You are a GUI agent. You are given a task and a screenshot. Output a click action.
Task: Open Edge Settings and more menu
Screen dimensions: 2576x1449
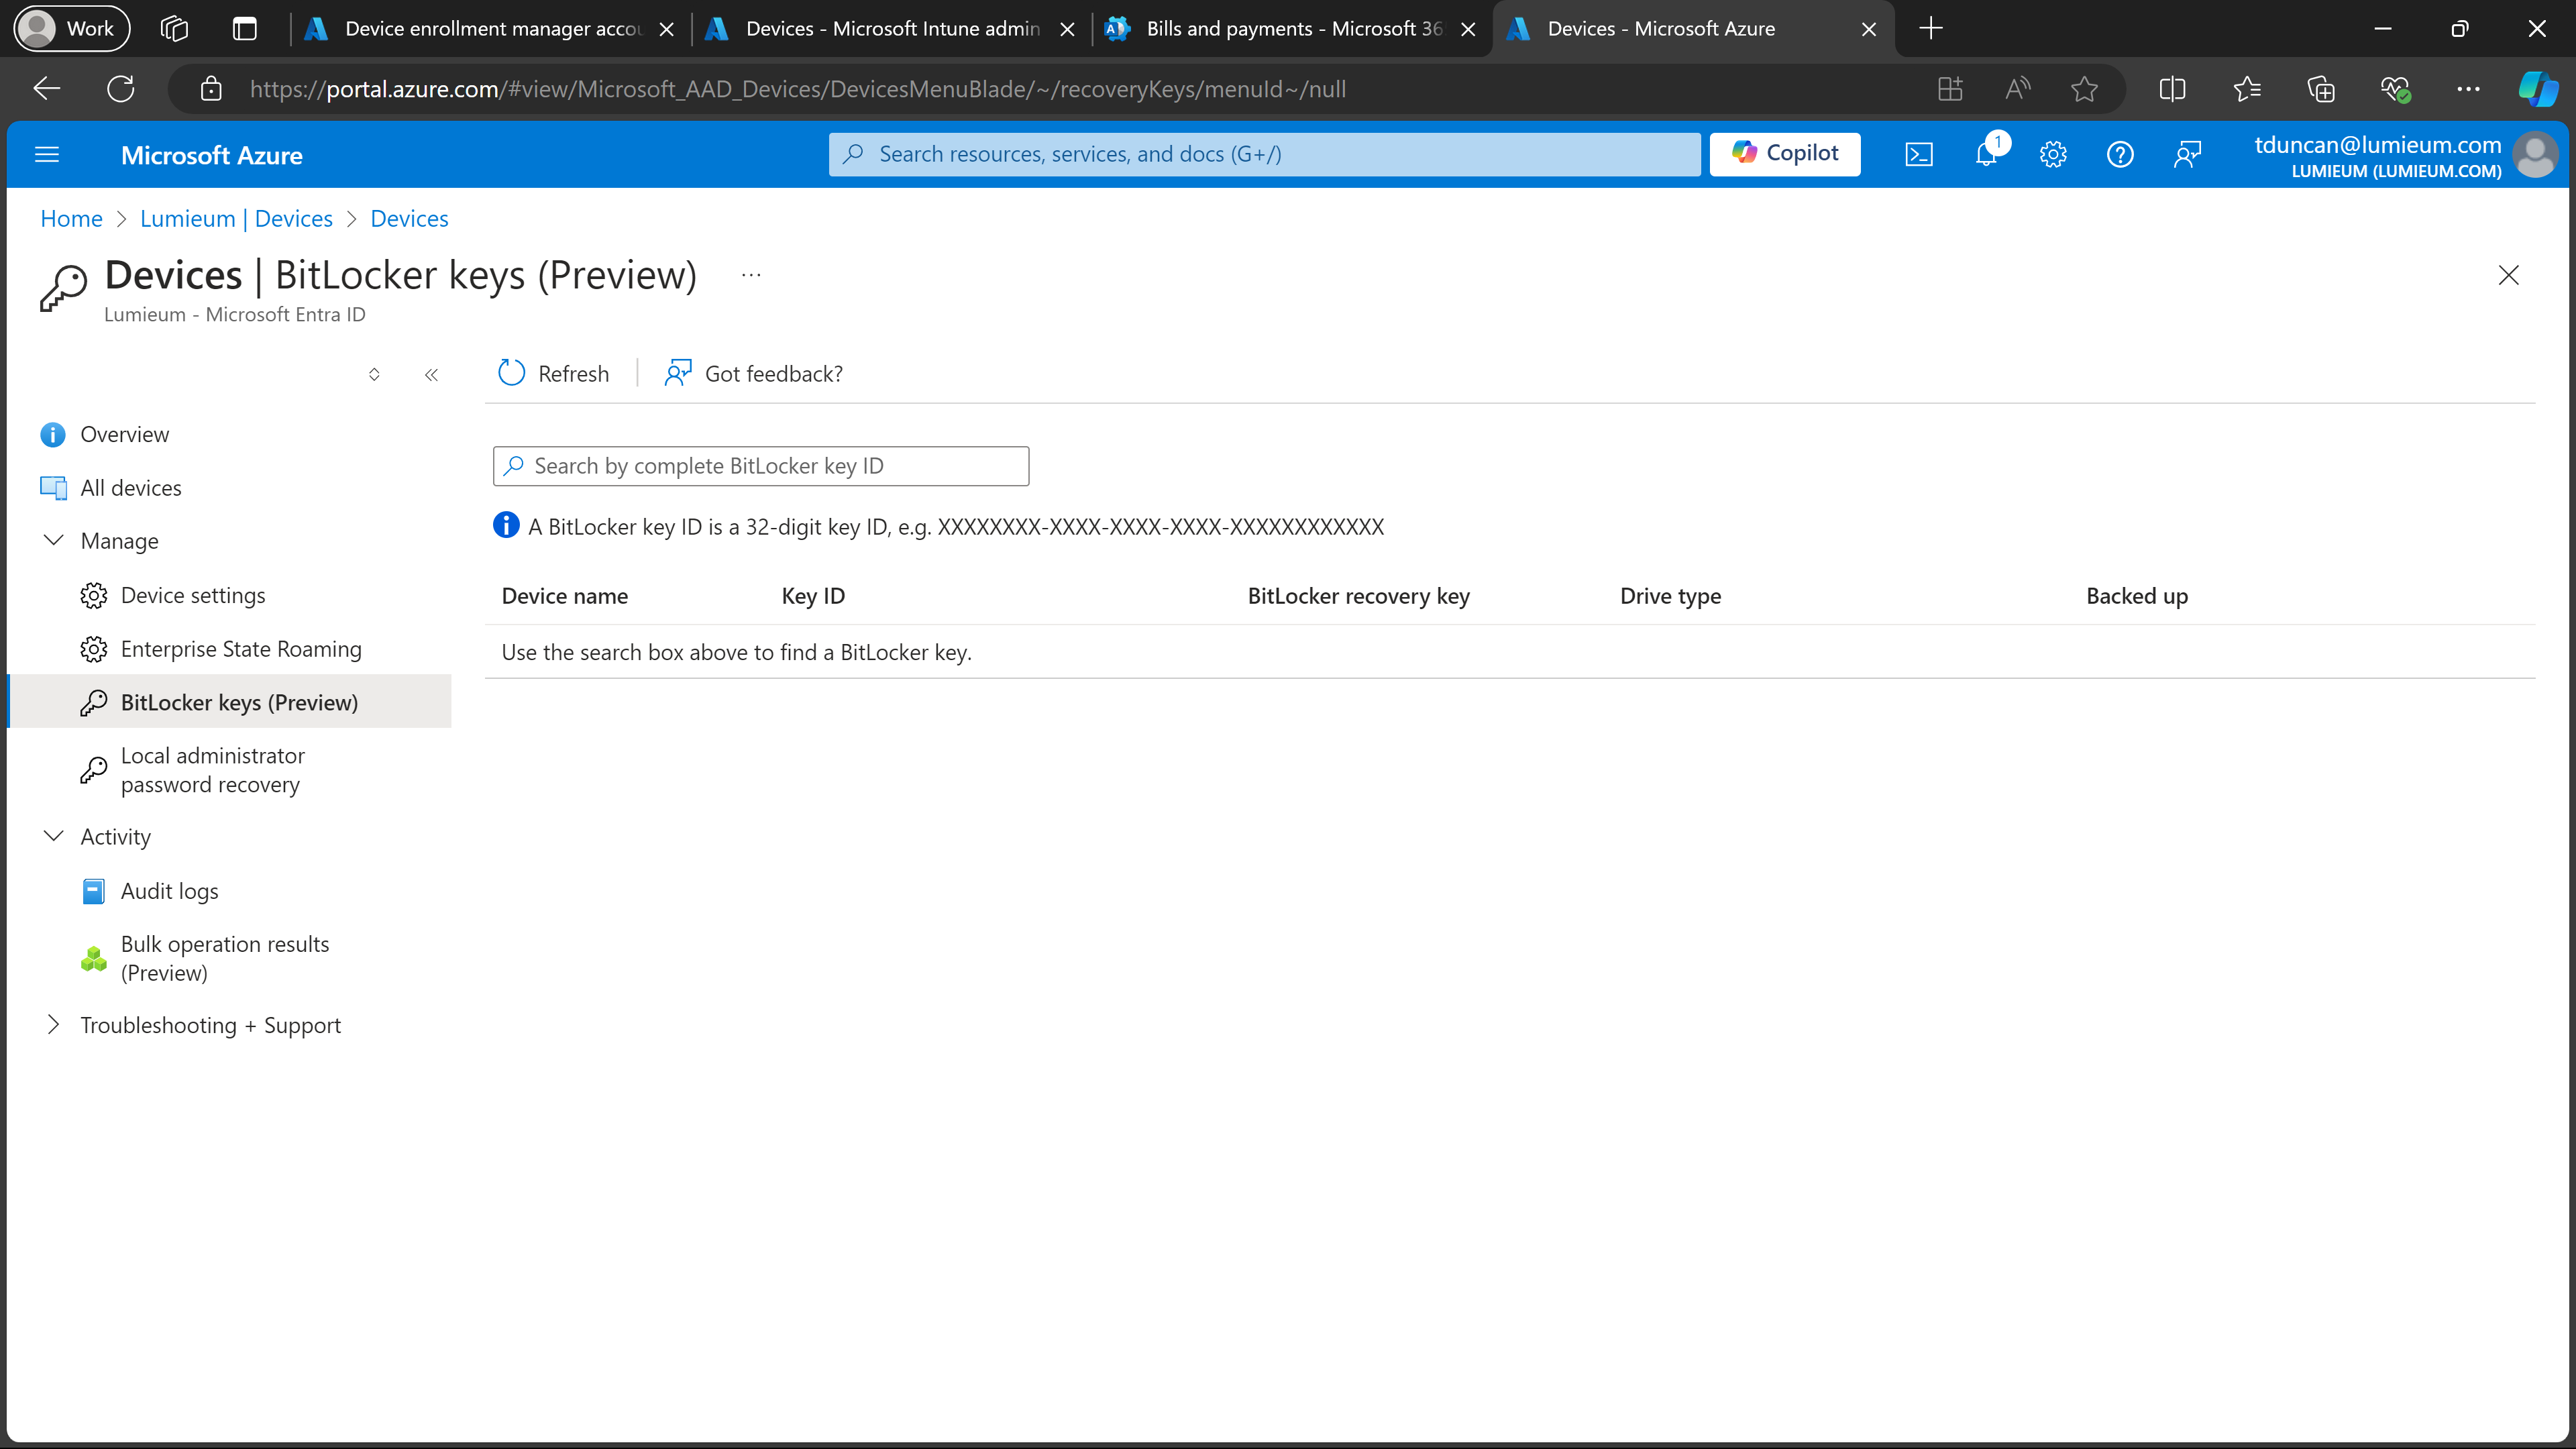coord(2468,89)
